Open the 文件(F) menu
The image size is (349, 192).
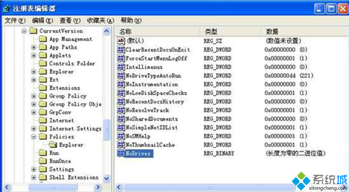(x=15, y=20)
